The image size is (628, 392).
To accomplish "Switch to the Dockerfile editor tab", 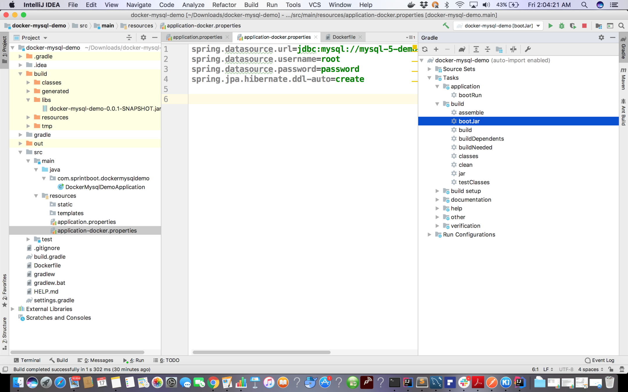I will click(344, 37).
